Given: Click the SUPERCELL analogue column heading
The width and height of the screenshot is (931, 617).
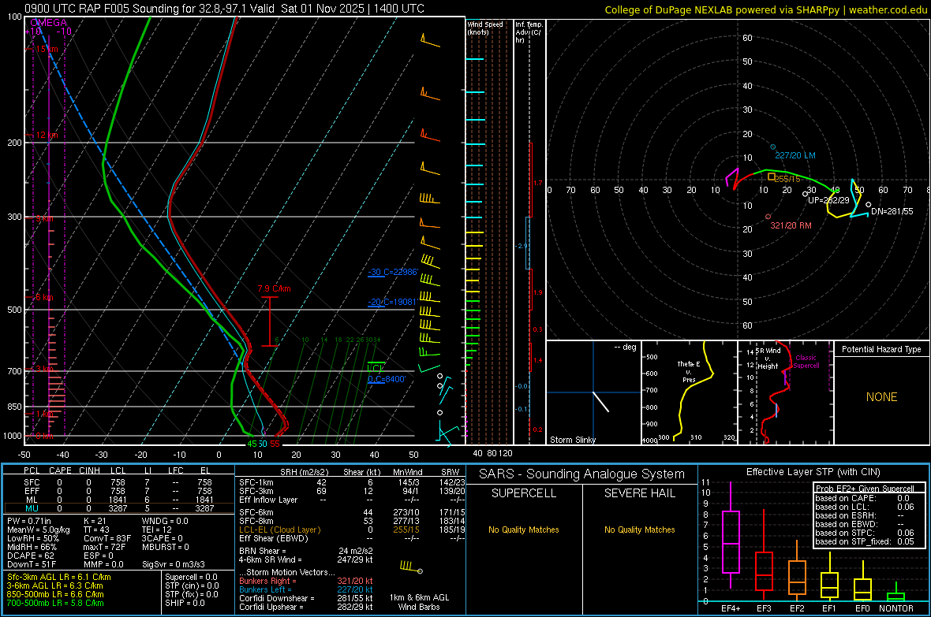Looking at the screenshot, I should (524, 493).
